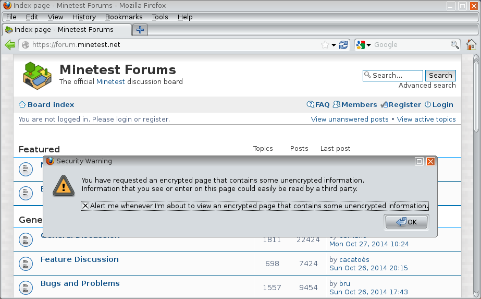Open the Edit menu
481x299 pixels.
pyautogui.click(x=32, y=17)
